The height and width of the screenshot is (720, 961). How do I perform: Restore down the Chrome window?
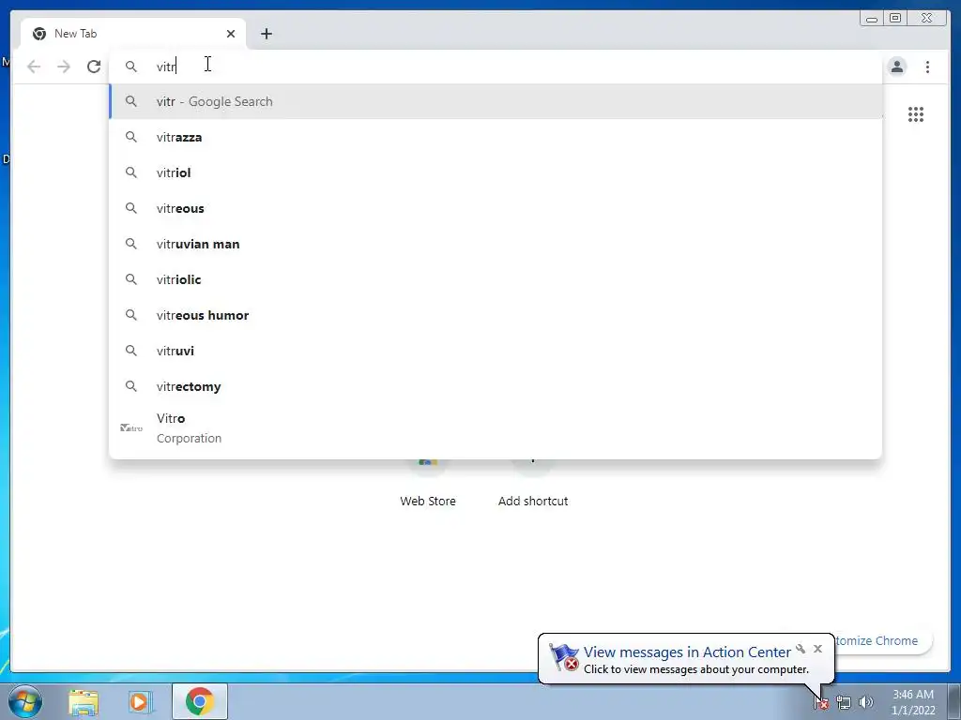[895, 19]
